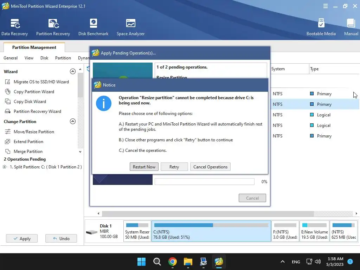Choose Move/Resize Partition
This screenshot has height=270, width=360.
click(x=30, y=132)
